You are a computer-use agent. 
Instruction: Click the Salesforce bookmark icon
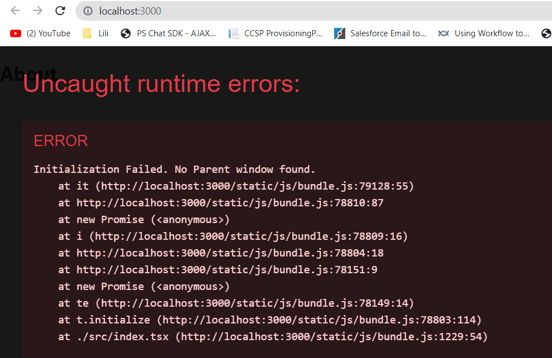[340, 33]
